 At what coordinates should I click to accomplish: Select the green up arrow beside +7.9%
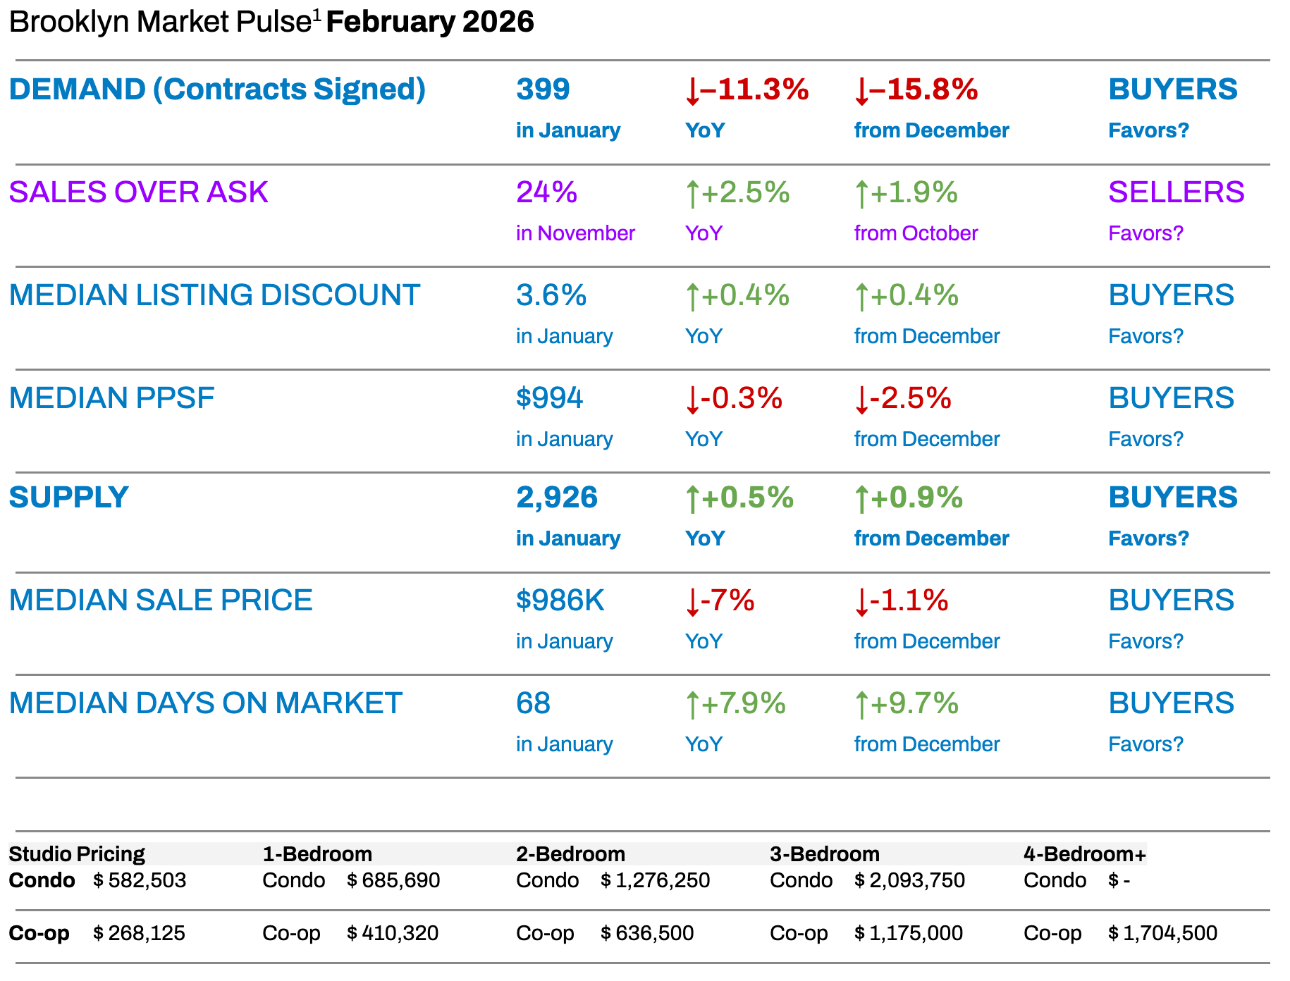pyautogui.click(x=692, y=705)
